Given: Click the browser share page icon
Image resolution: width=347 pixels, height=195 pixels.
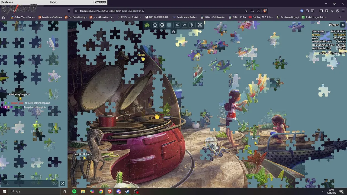Looking at the screenshot, I should coord(258,11).
